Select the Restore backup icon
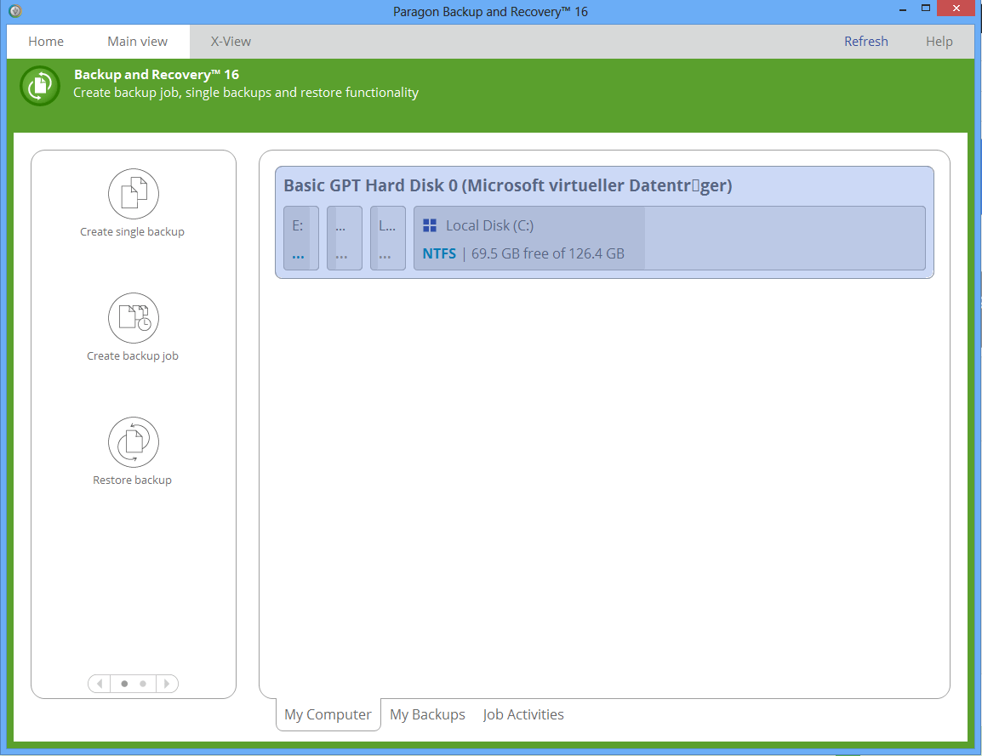982x756 pixels. [133, 442]
